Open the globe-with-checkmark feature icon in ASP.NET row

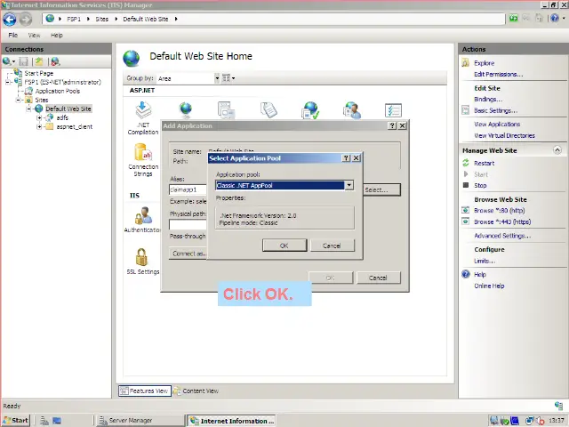point(310,110)
